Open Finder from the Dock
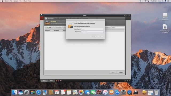This screenshot has width=171, height=96. pos(14,92)
